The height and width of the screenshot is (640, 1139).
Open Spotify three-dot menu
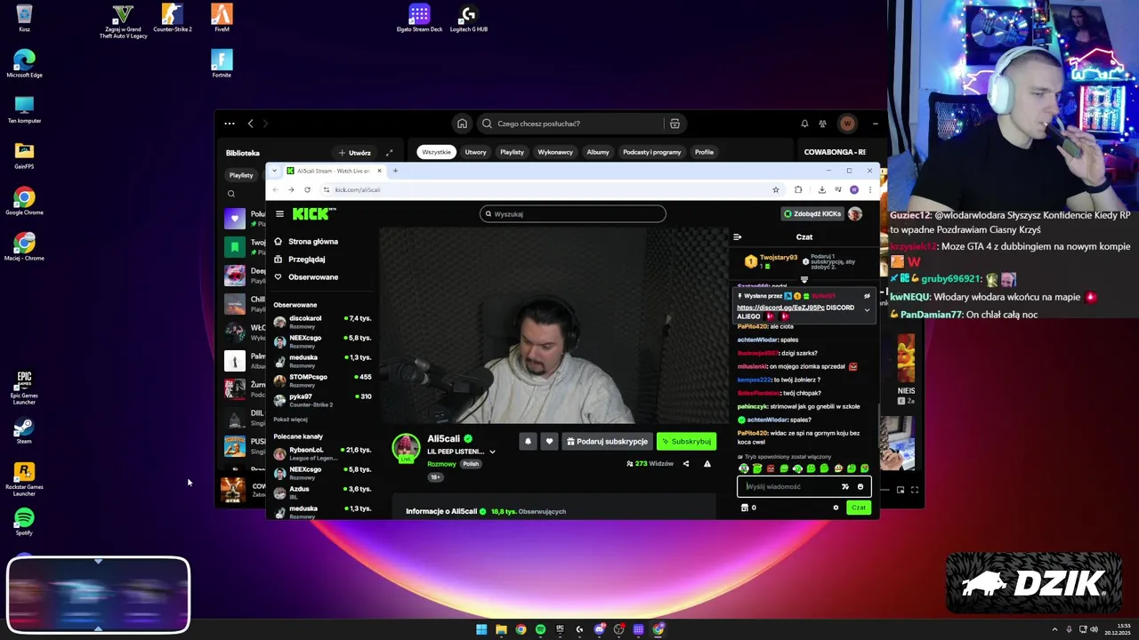pyautogui.click(x=230, y=124)
